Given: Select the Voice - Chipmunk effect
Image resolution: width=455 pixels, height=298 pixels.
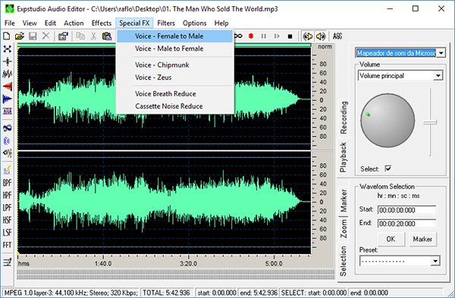Looking at the screenshot, I should (x=175, y=65).
